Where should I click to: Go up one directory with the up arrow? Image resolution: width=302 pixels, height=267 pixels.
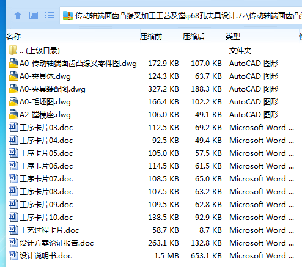point(18,15)
